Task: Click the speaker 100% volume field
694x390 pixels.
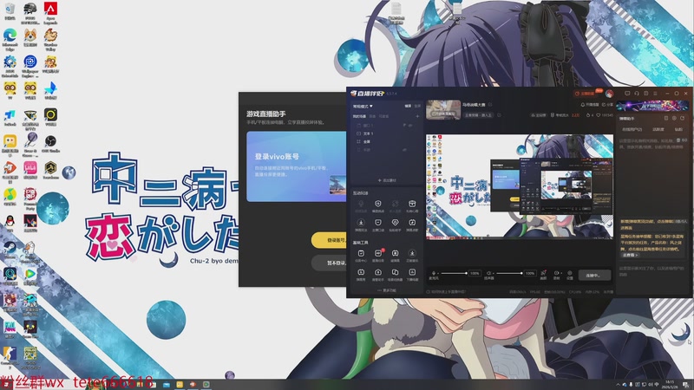Action: click(530, 273)
